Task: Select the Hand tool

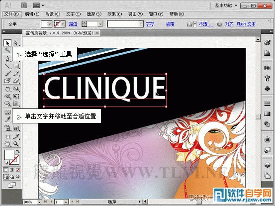Action: click(x=7, y=144)
